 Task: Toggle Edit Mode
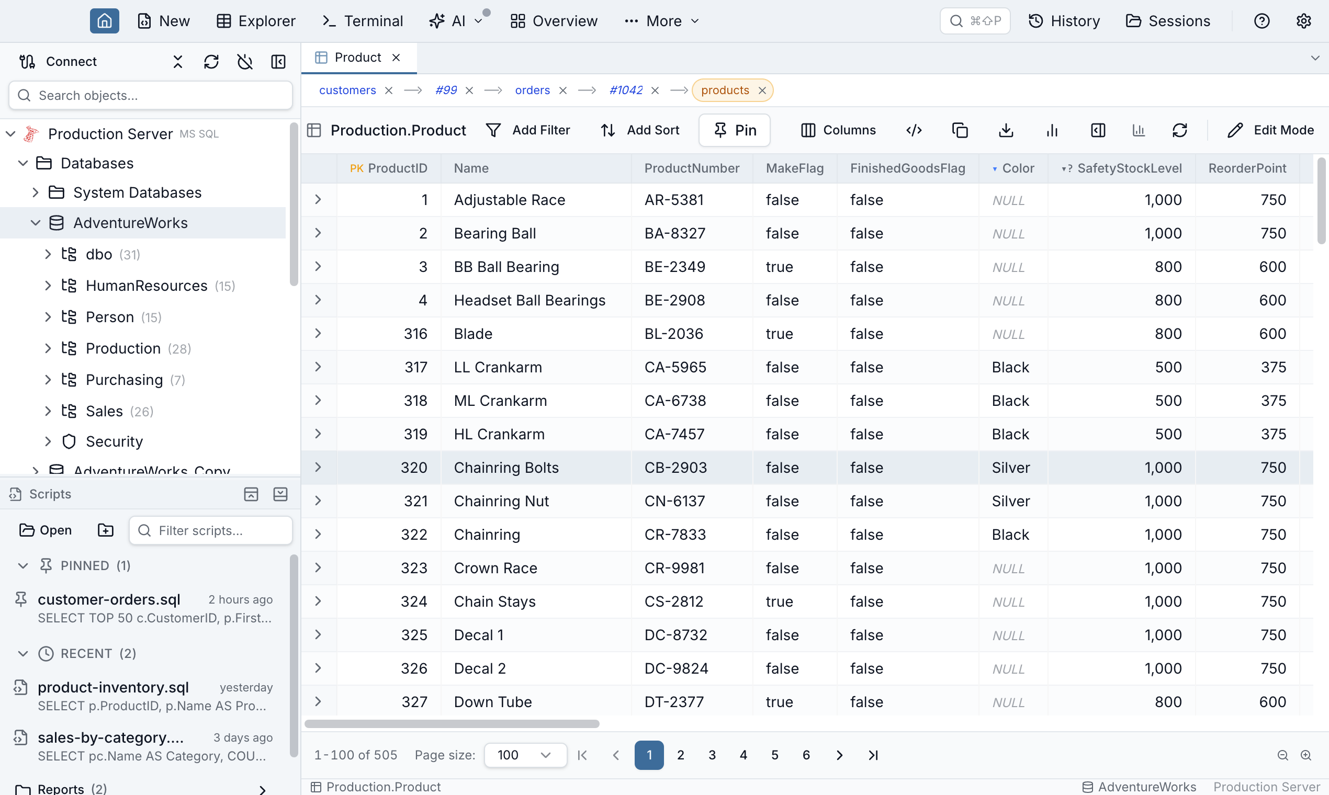pyautogui.click(x=1270, y=130)
